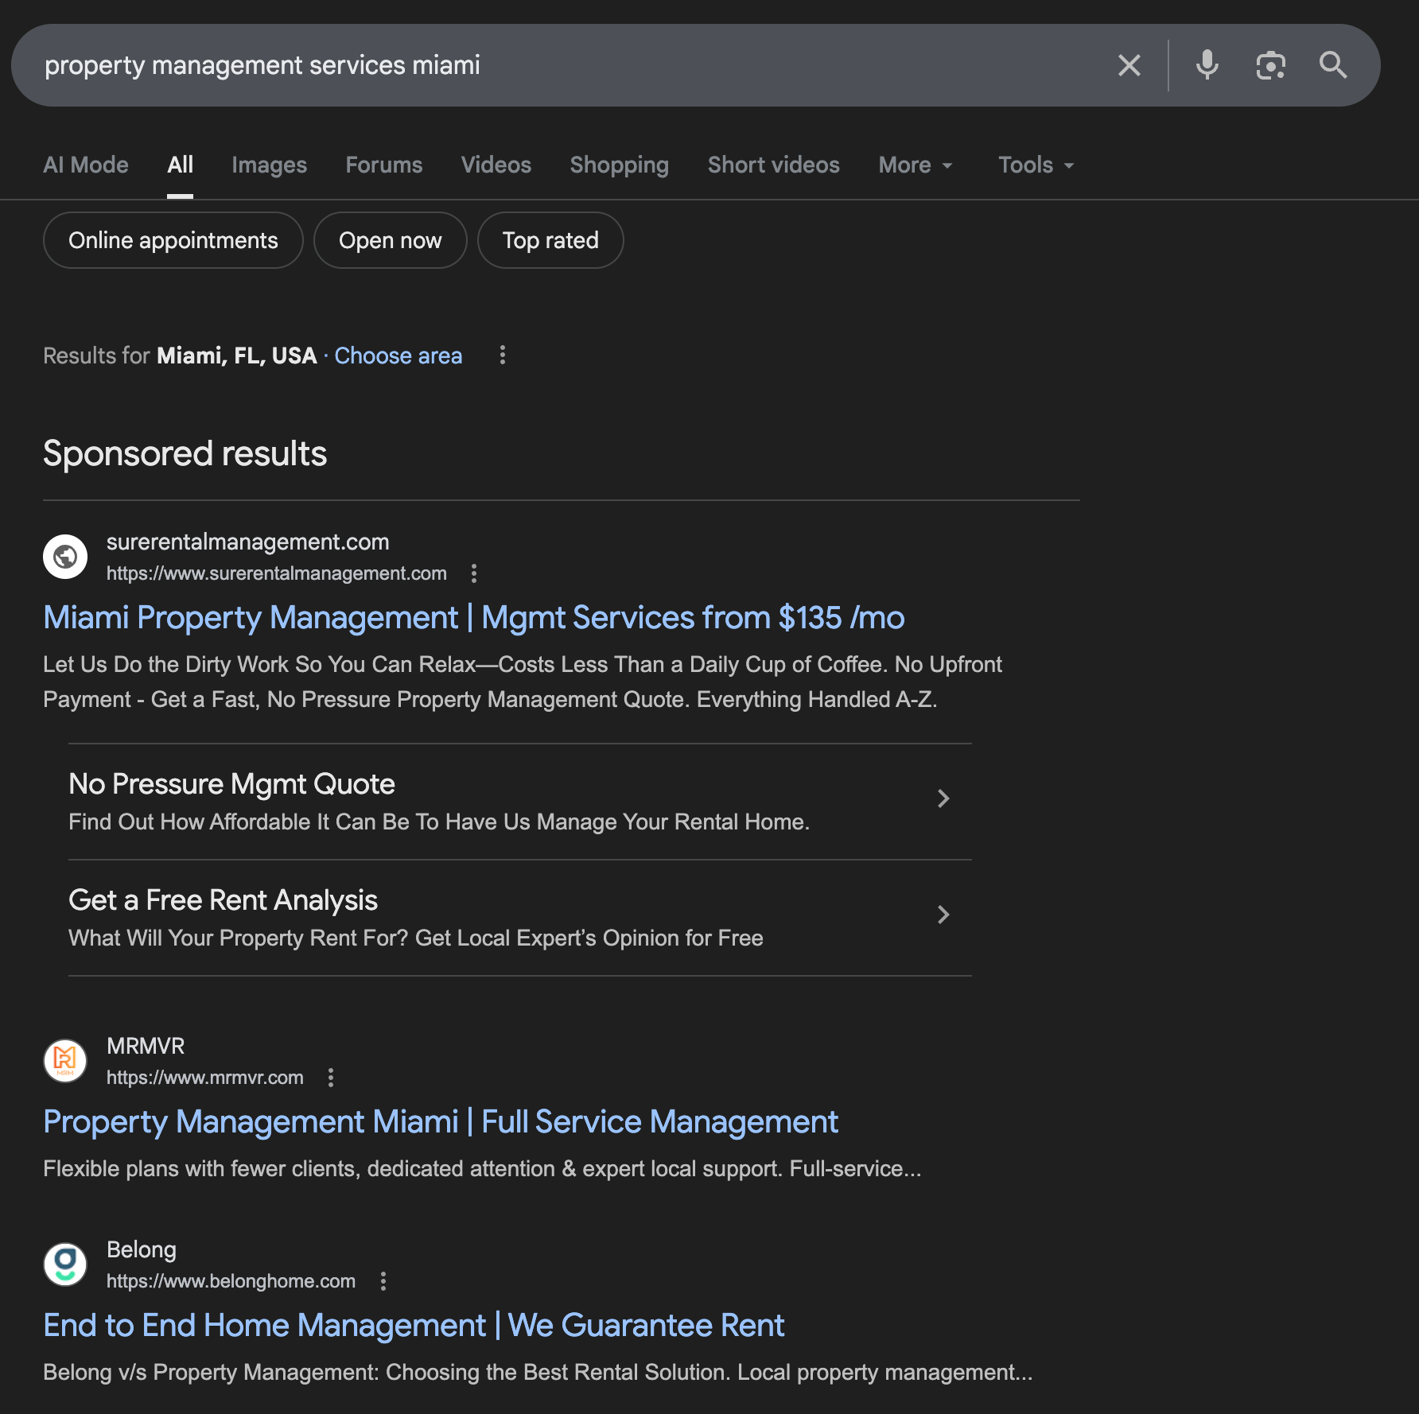Image resolution: width=1419 pixels, height=1414 pixels.
Task: Submit search with magnifying glass icon
Action: click(1333, 65)
